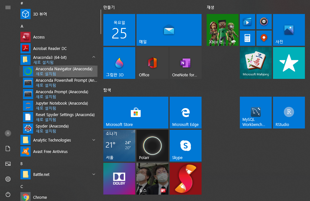The width and height of the screenshot is (310, 201).
Task: Open the 메일 tile
Action: [169, 30]
